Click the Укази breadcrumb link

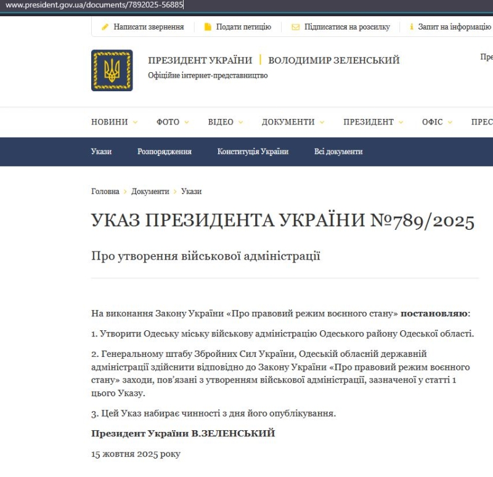tap(191, 192)
